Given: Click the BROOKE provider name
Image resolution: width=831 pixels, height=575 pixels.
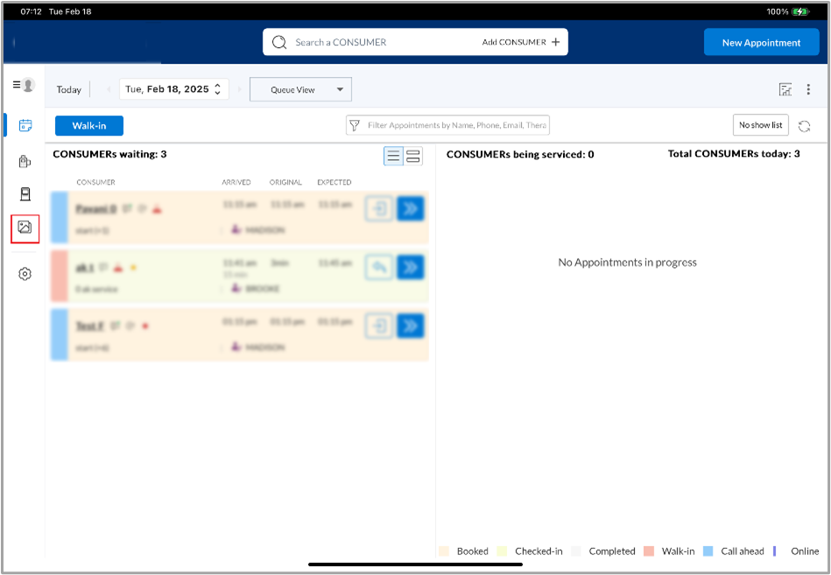Looking at the screenshot, I should (x=263, y=289).
